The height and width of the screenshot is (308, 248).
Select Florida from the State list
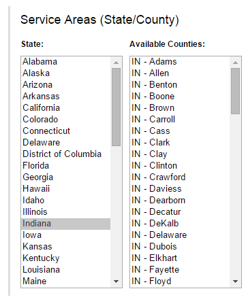click(x=65, y=166)
